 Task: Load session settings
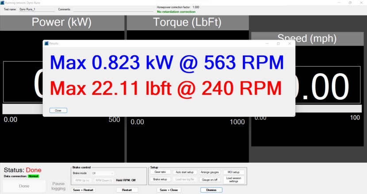pos(233,179)
